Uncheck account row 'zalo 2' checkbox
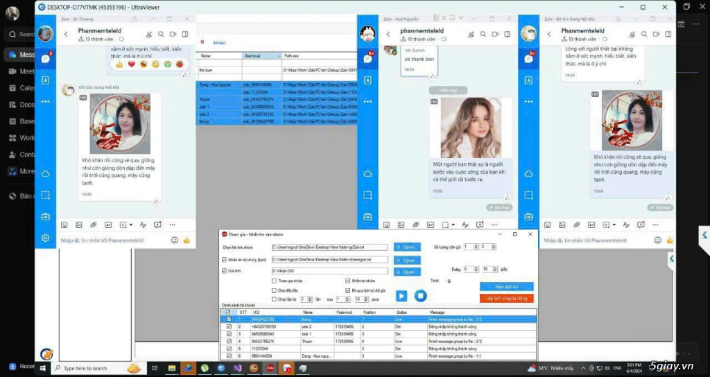Image resolution: width=710 pixels, height=377 pixels. (x=229, y=327)
